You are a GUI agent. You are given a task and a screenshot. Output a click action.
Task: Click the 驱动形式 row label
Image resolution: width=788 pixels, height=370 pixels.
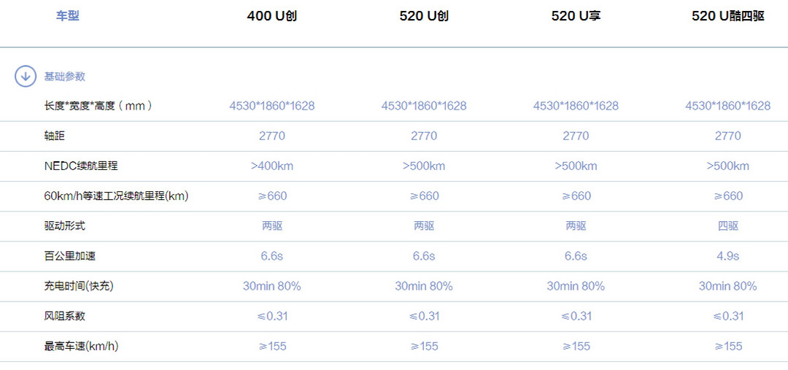pyautogui.click(x=65, y=226)
